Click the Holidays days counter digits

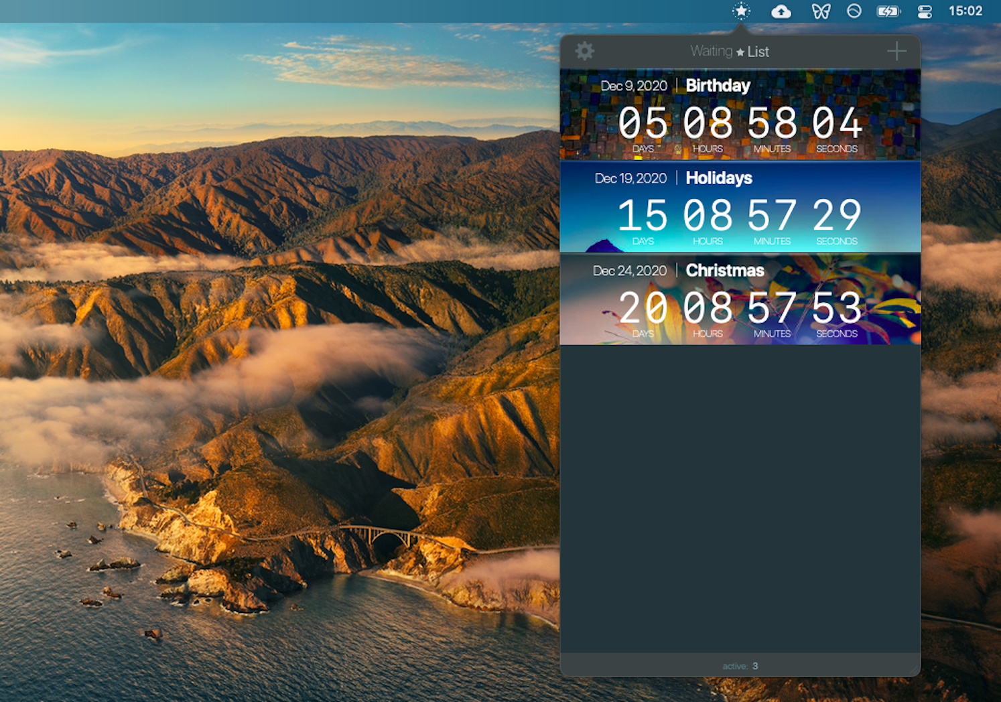(643, 216)
